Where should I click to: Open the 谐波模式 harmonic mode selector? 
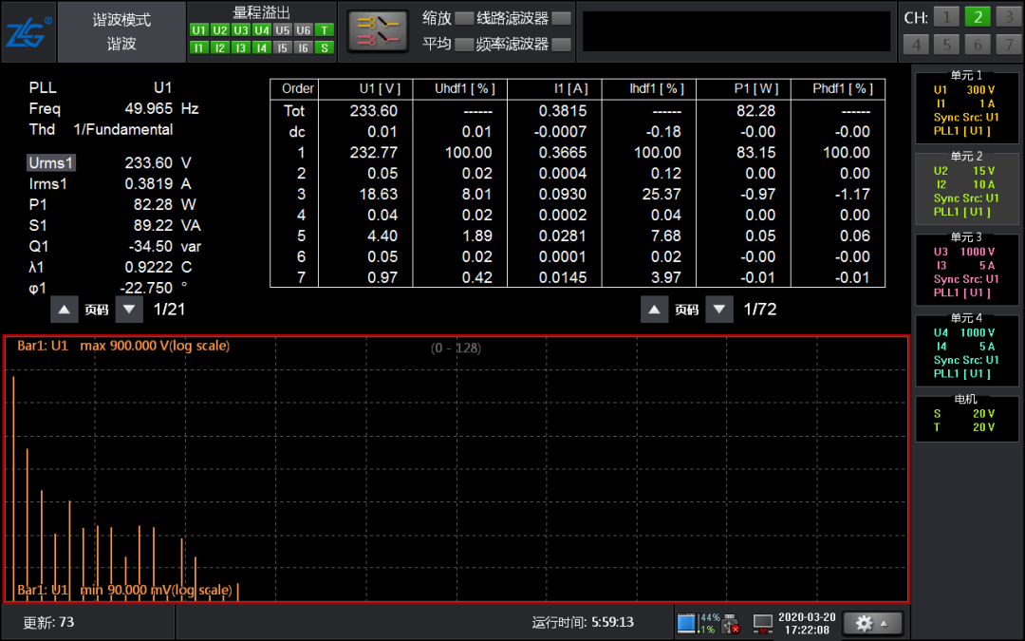(121, 31)
